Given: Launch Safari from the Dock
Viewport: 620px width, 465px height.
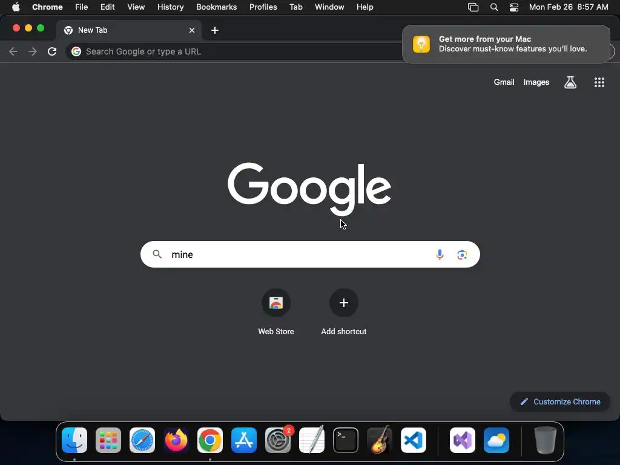Looking at the screenshot, I should [x=142, y=440].
